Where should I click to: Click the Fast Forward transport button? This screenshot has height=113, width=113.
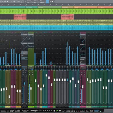pos(47,111)
